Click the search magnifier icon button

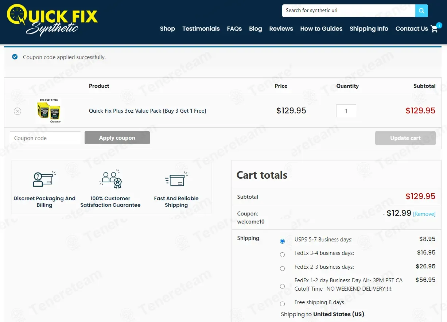pos(421,11)
